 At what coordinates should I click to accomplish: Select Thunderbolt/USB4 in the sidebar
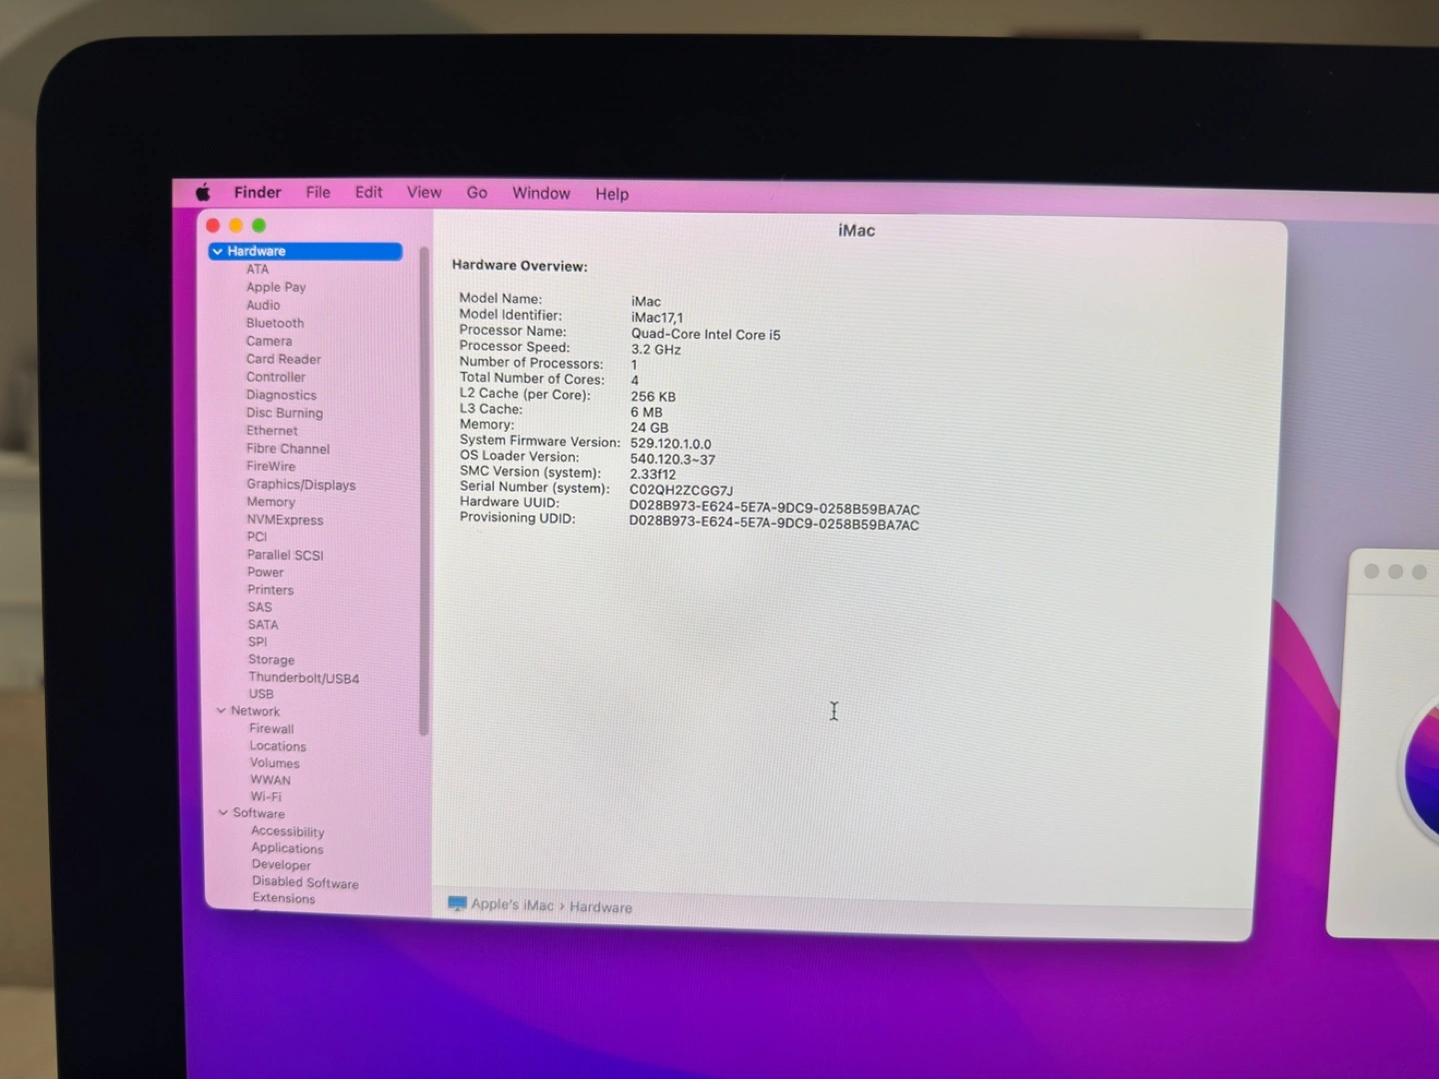[304, 677]
